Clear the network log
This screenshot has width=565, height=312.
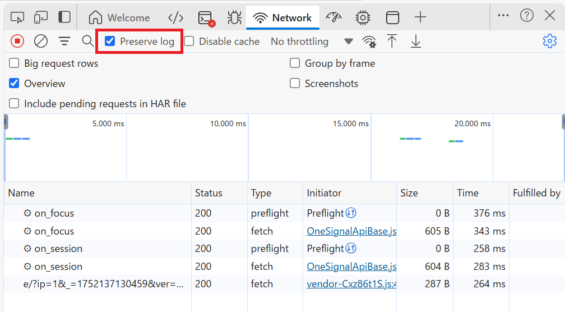pyautogui.click(x=41, y=41)
